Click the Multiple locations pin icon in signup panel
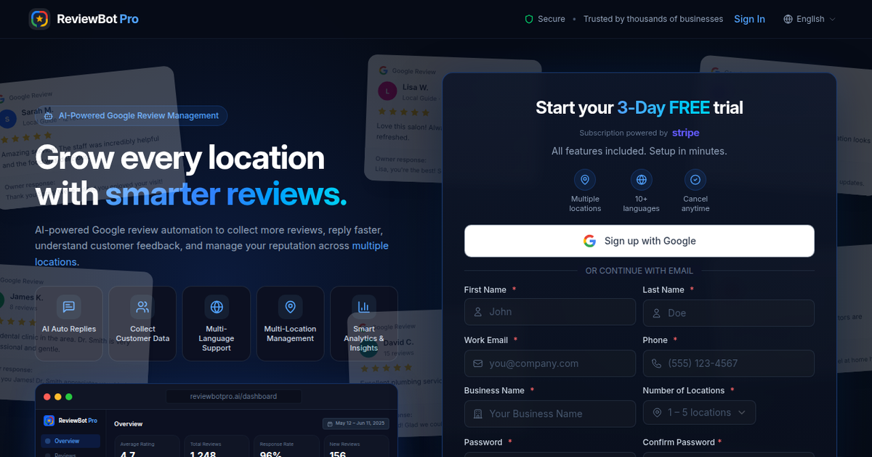This screenshot has height=457, width=872. point(585,180)
